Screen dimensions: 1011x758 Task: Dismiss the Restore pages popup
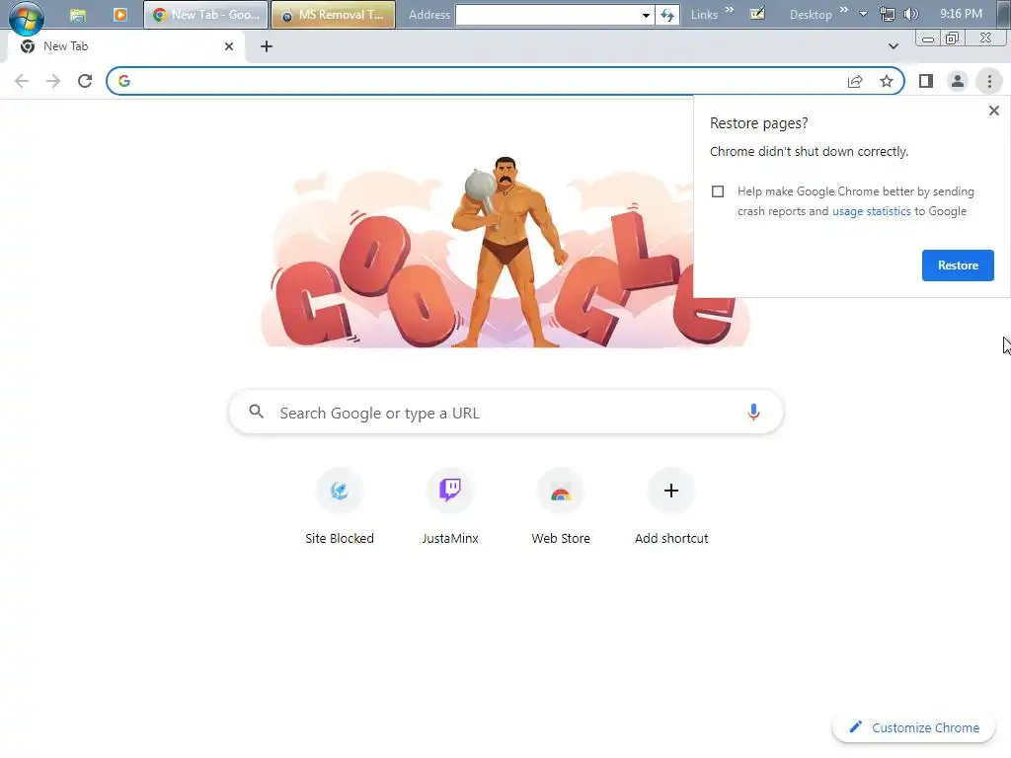click(x=994, y=111)
